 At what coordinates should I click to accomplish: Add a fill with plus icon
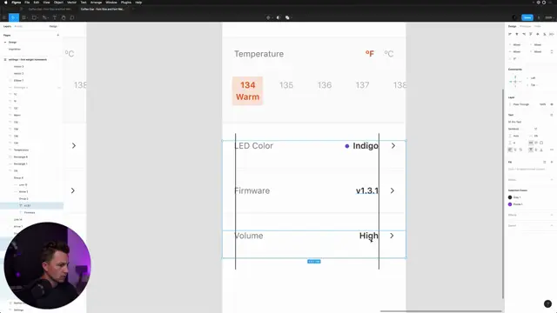pos(552,162)
